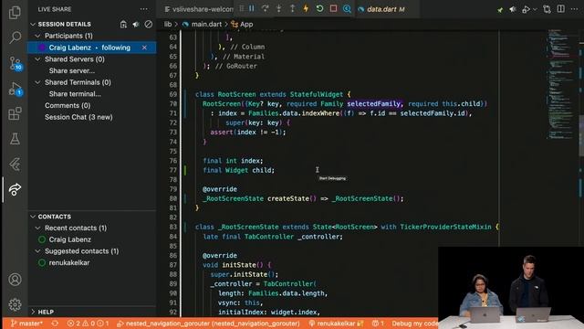
Task: Click the debug Step Out button
Action: (292, 8)
